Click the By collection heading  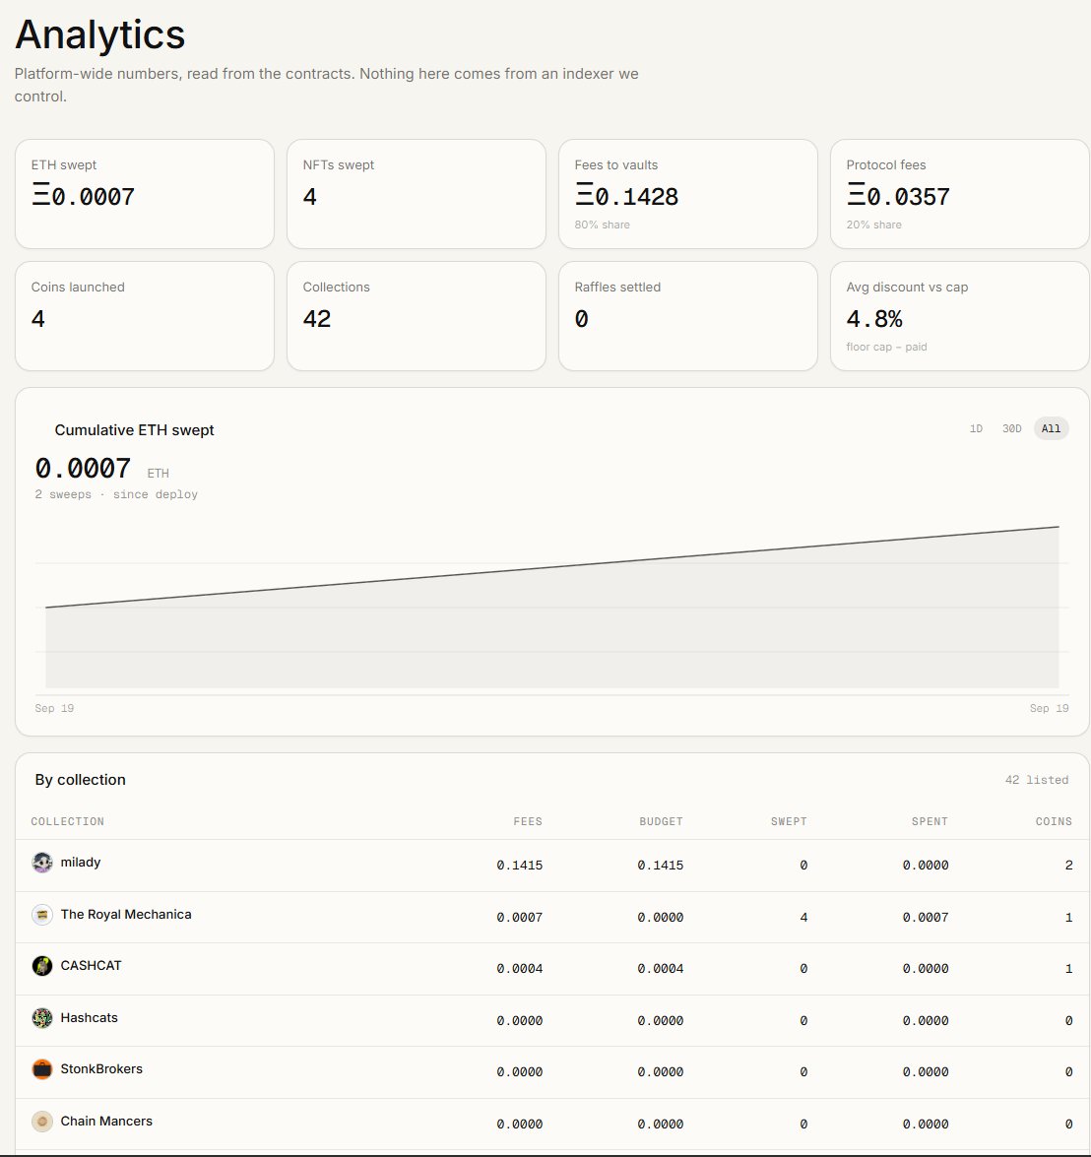coord(81,780)
